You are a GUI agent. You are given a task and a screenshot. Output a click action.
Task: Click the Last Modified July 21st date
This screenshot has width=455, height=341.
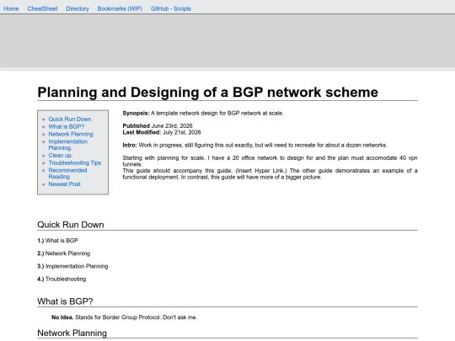[x=162, y=132]
